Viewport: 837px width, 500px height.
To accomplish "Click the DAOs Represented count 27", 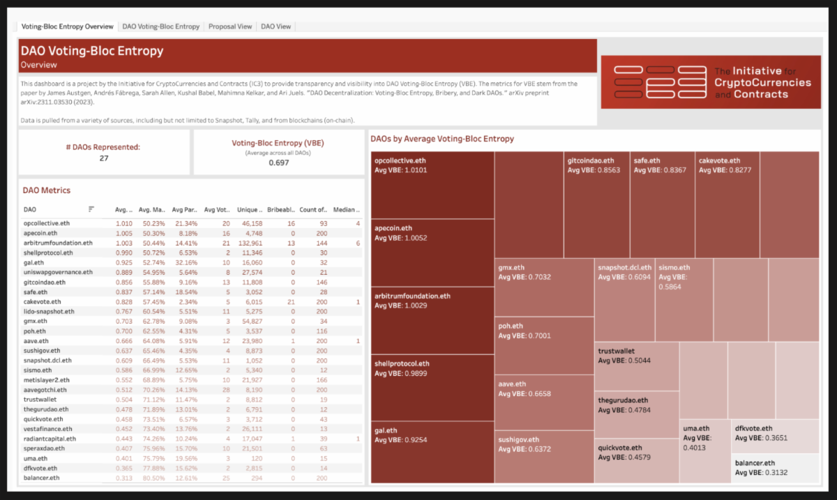I will tap(103, 158).
